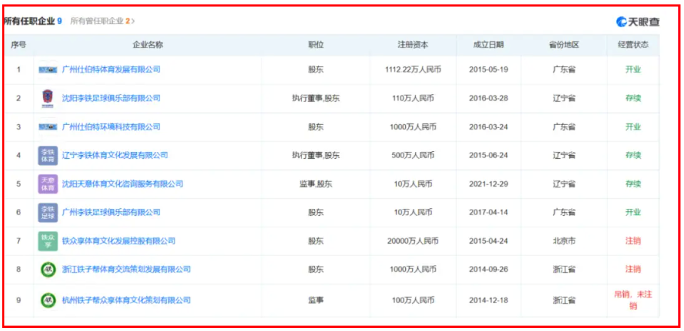
Task: Click the 注册资本 column header
Action: (413, 45)
